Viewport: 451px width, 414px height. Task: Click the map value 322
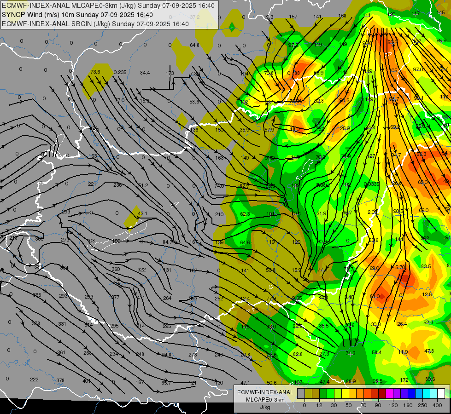(141, 270)
